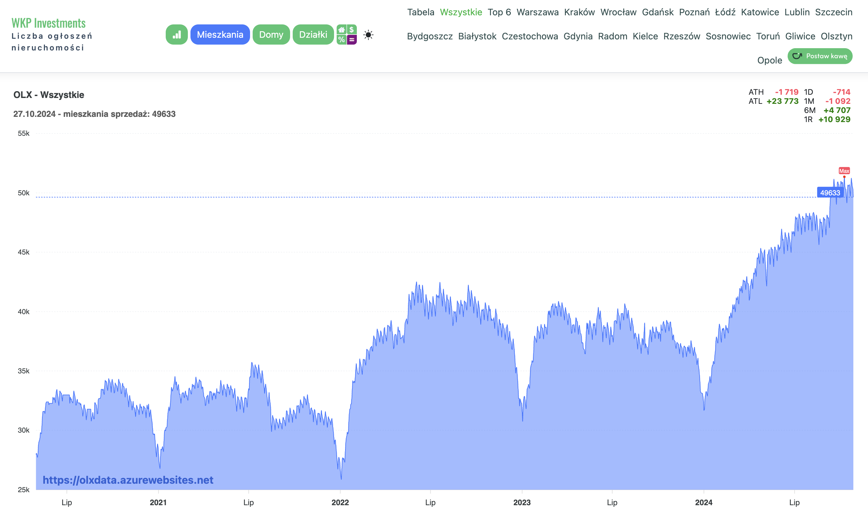Image resolution: width=868 pixels, height=513 pixels.
Task: Click the bar chart icon button
Action: click(x=177, y=35)
